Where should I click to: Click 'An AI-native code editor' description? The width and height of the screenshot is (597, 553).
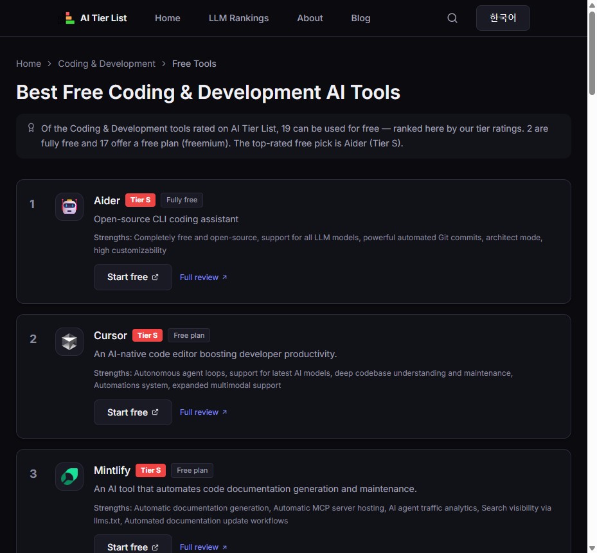tap(215, 354)
